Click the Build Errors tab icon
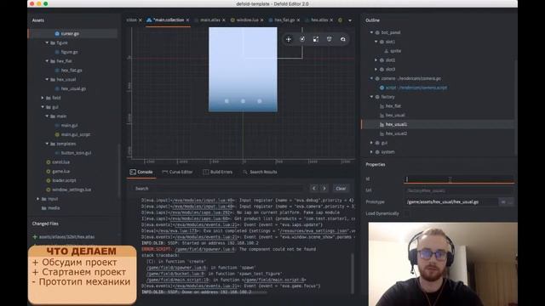 pos(206,172)
